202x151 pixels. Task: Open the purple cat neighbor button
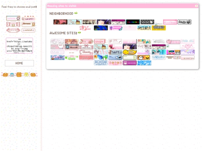115,28
